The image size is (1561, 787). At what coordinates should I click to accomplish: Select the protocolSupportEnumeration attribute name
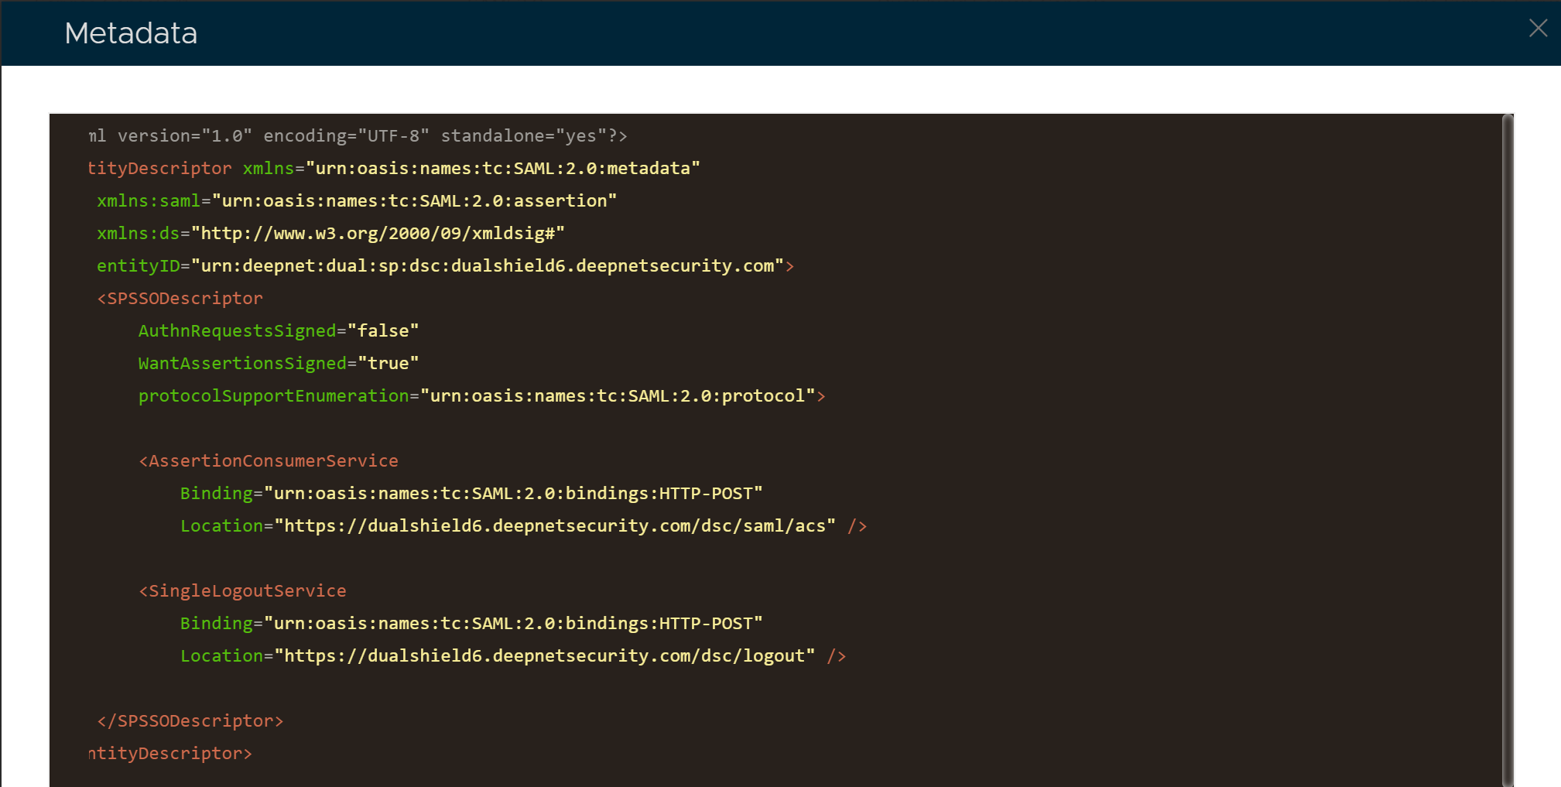click(x=273, y=396)
